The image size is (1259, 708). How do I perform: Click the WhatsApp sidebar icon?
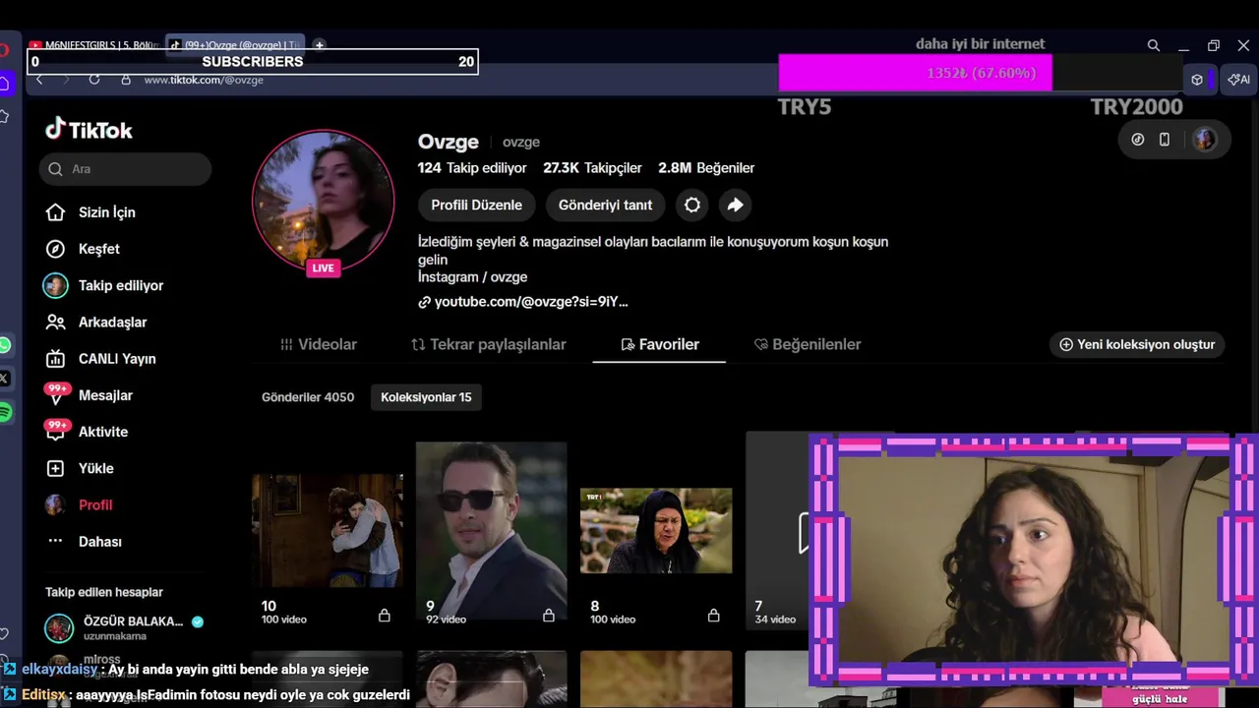coord(5,345)
